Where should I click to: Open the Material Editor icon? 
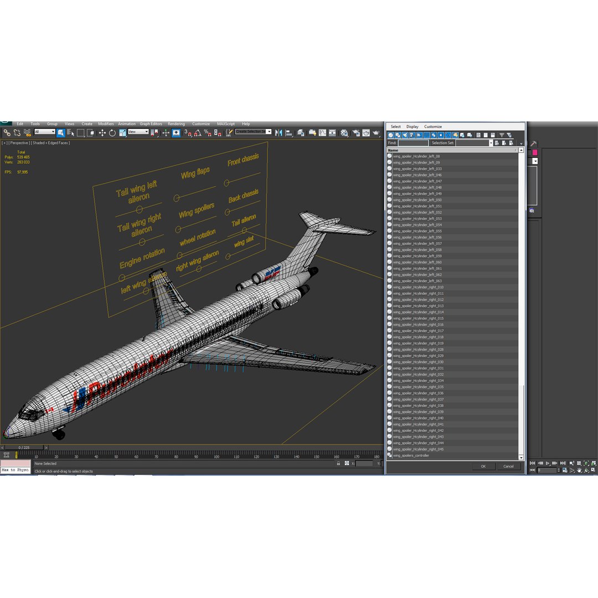click(x=344, y=132)
